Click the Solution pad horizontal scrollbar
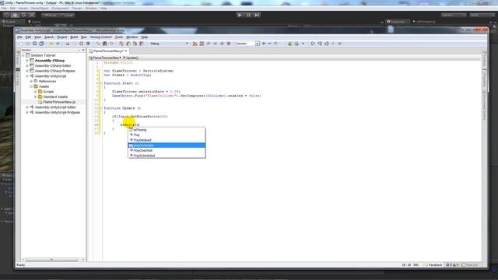The image size is (498, 280). pos(52,259)
